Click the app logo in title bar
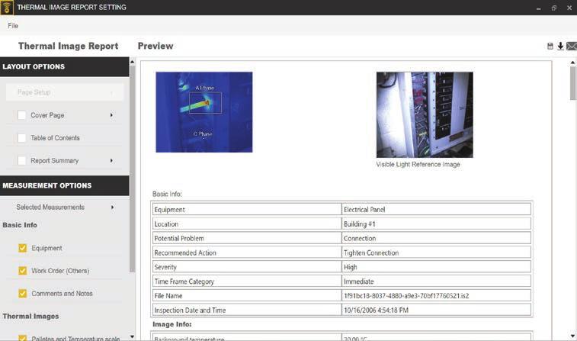Image resolution: width=577 pixels, height=341 pixels. pyautogui.click(x=7, y=8)
